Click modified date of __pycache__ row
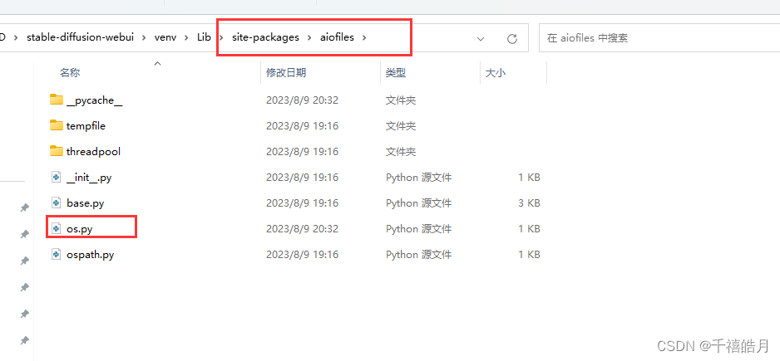780x361 pixels. [x=302, y=100]
